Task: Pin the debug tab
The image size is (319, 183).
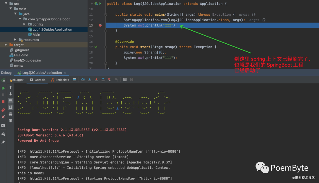Action: pyautogui.click(x=3, y=142)
